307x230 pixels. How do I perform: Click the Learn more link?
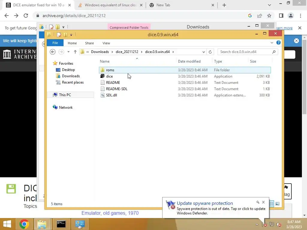[x=284, y=28]
